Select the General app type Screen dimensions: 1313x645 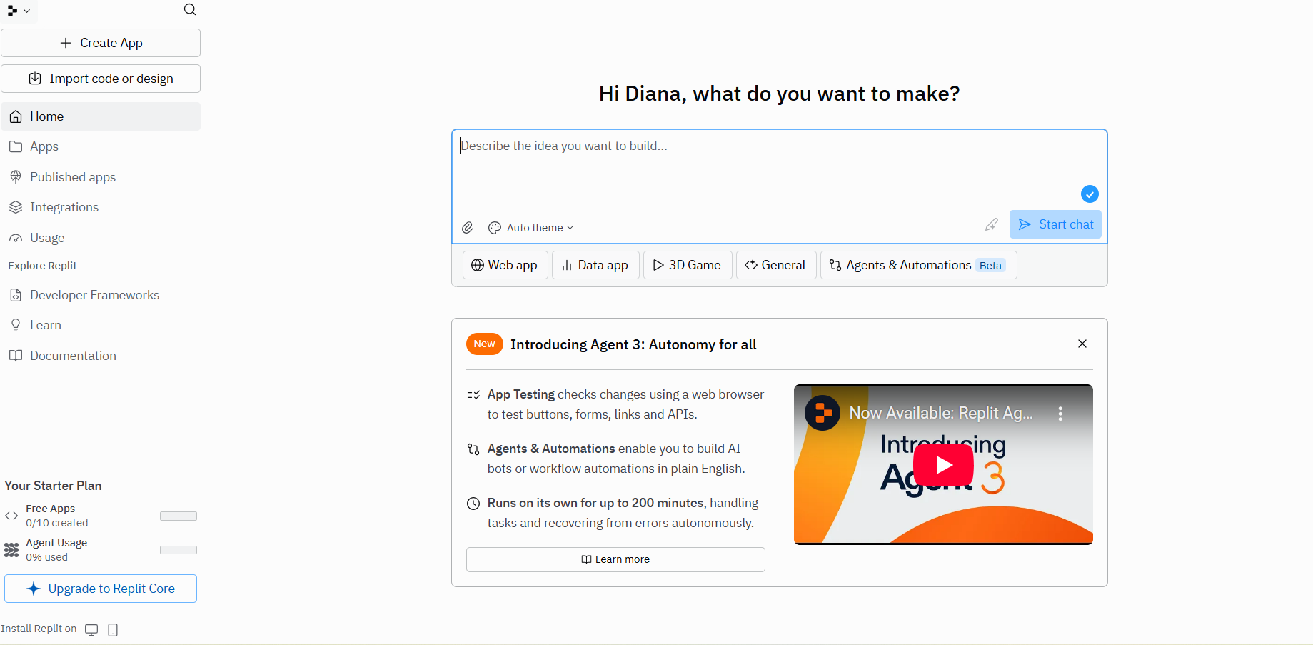(x=775, y=265)
